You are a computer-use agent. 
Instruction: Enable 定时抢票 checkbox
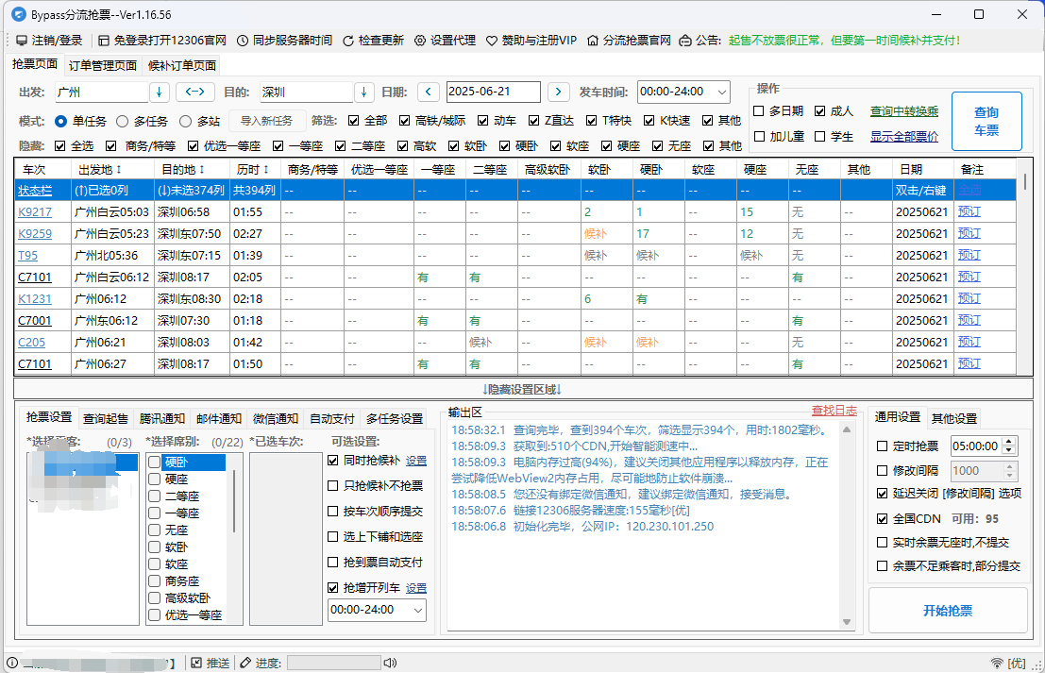(x=882, y=446)
